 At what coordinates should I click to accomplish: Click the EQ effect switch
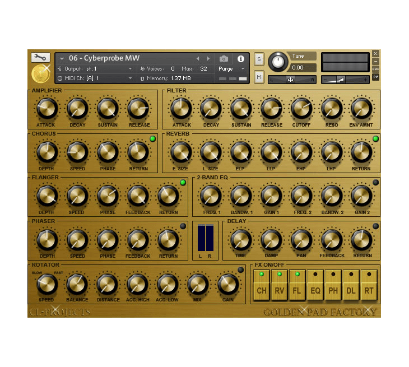click(315, 285)
